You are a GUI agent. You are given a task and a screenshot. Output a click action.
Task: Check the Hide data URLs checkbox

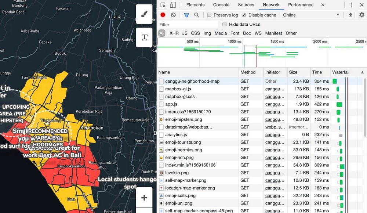coord(225,24)
